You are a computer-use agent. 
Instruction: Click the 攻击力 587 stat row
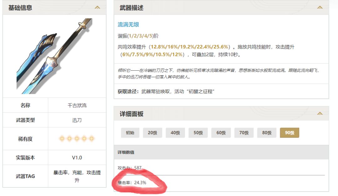[x=221, y=168]
